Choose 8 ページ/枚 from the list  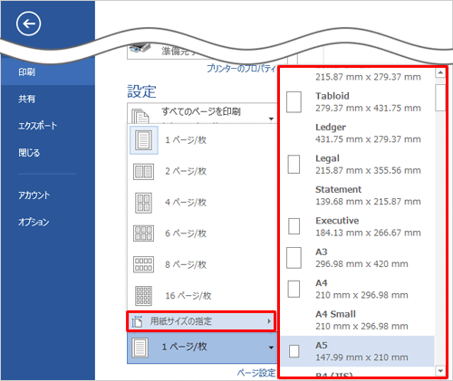point(186,264)
